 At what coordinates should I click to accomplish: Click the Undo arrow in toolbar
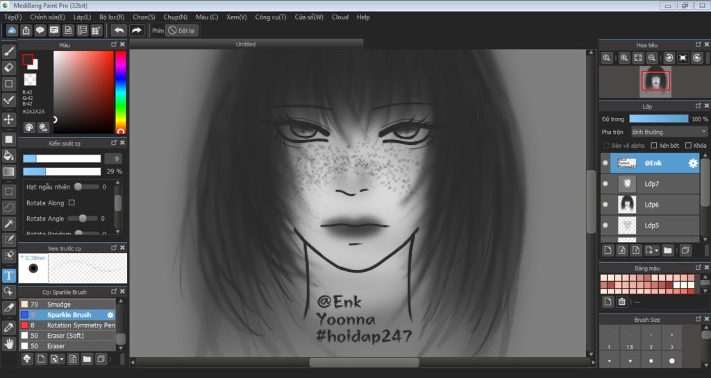[x=119, y=31]
